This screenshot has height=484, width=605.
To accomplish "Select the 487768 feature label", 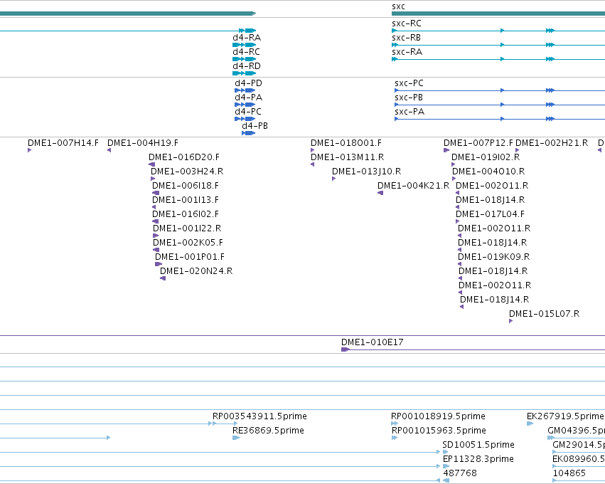I will [460, 473].
